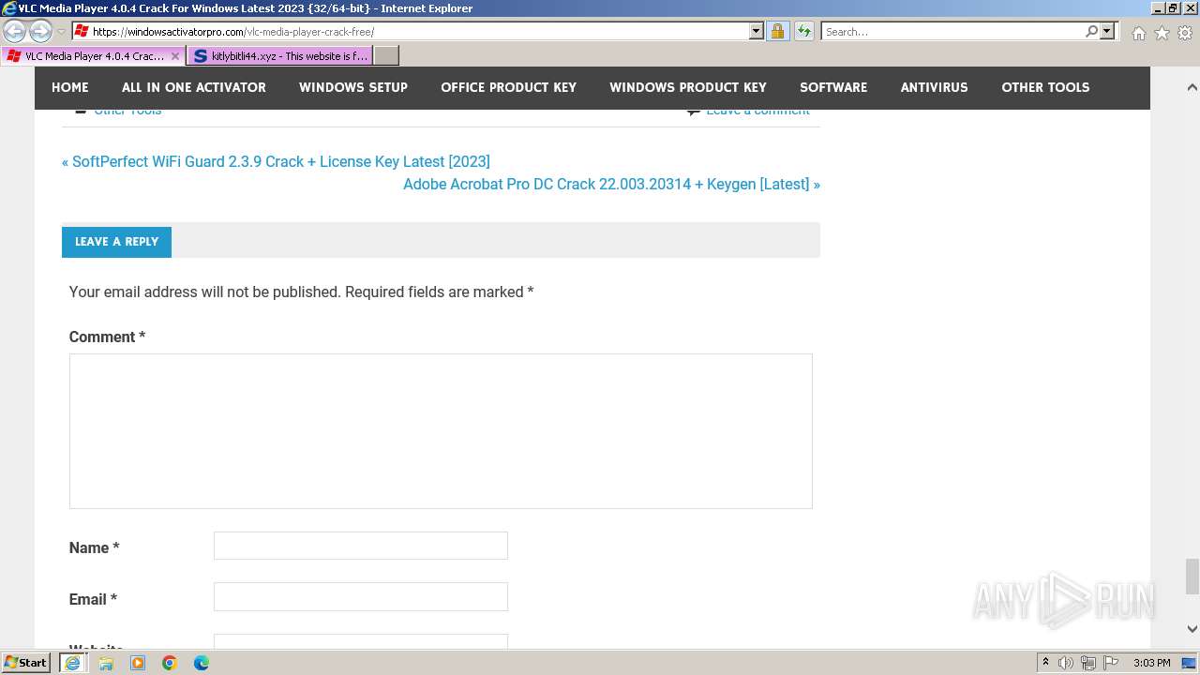Click the browser Forward arrow button
1200x675 pixels.
40,32
